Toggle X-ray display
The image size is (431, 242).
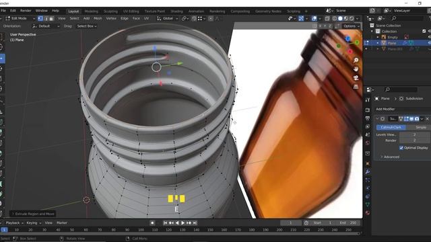[327, 18]
